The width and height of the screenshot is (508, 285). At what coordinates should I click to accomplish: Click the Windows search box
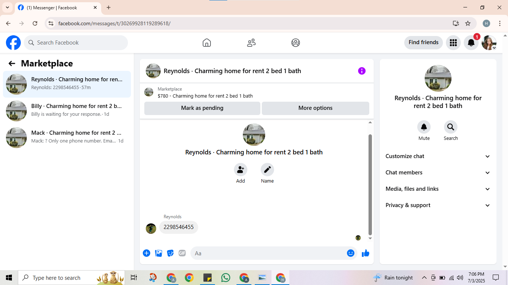point(71,278)
